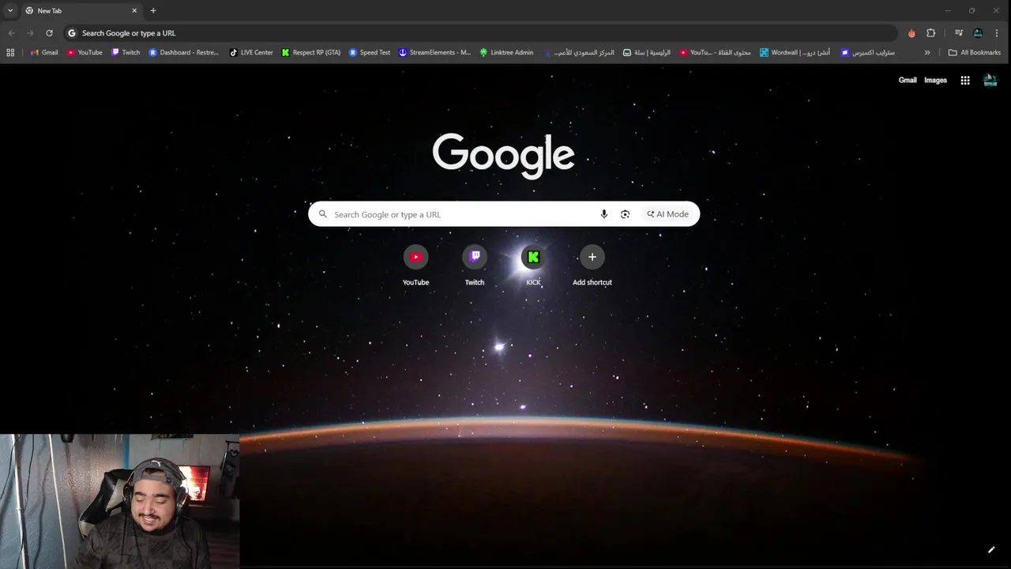This screenshot has width=1011, height=569.
Task: Open the Dashboard - Restre... bookmark
Action: click(x=183, y=52)
